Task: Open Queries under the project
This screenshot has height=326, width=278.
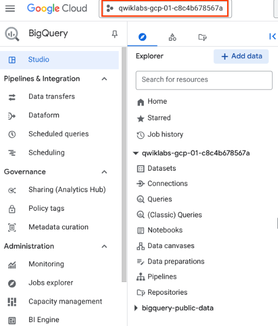Action: click(x=160, y=199)
